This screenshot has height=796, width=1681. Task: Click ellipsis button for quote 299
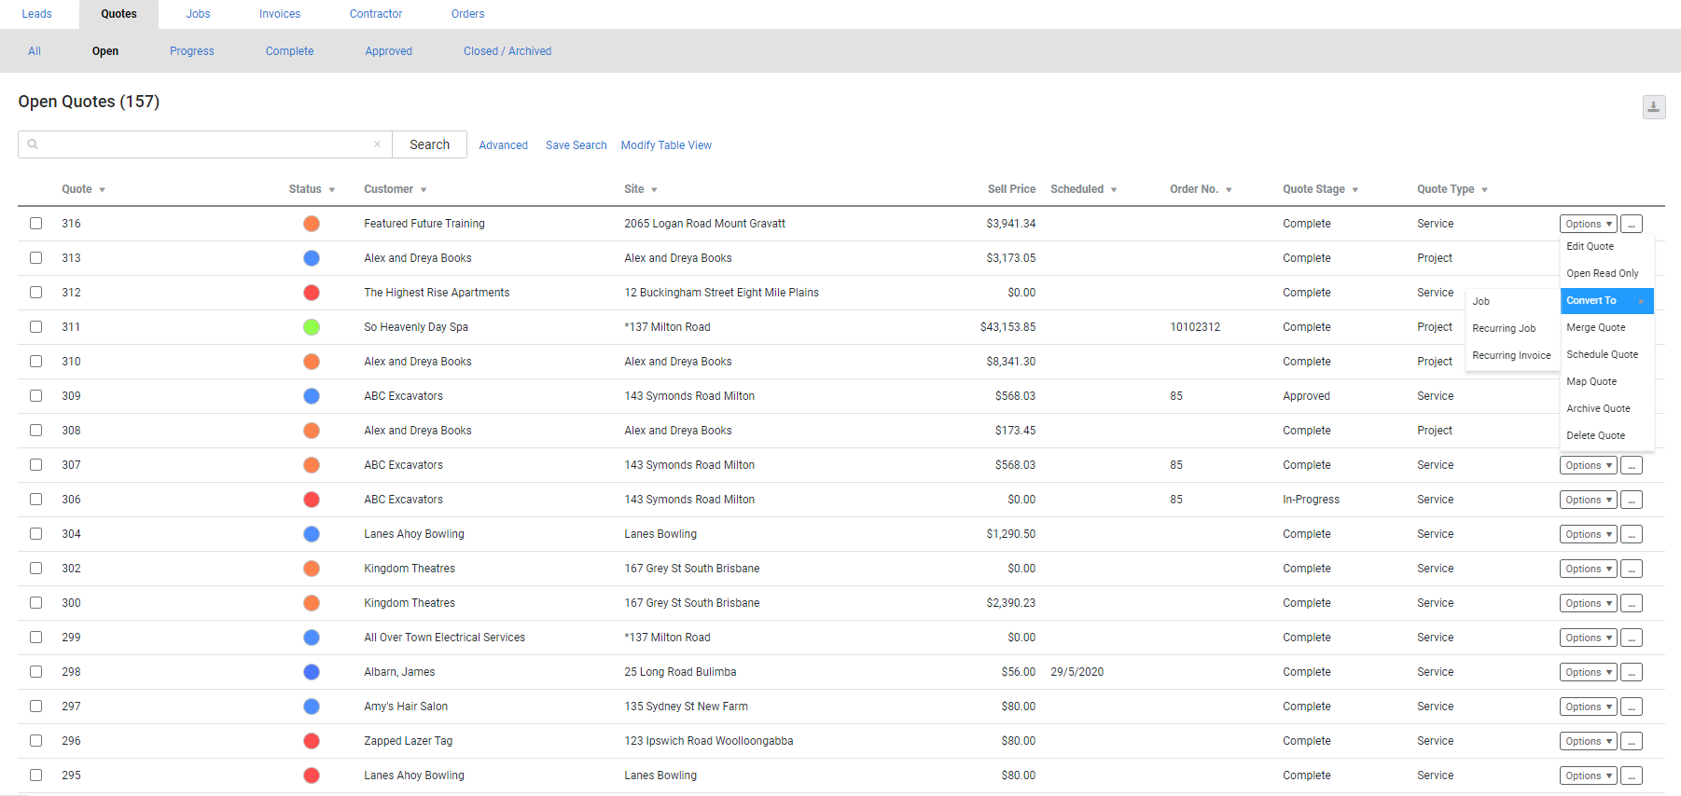[1631, 638]
